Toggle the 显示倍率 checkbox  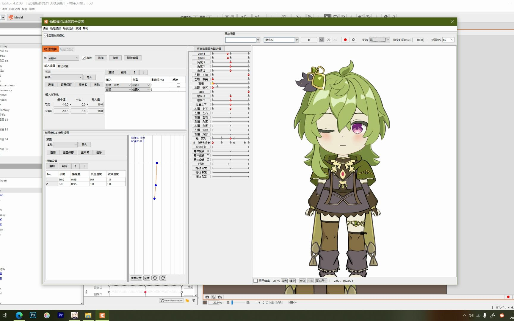point(256,281)
